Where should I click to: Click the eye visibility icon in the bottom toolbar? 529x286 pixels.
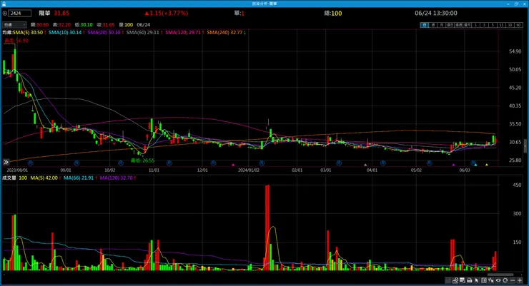click(498, 280)
